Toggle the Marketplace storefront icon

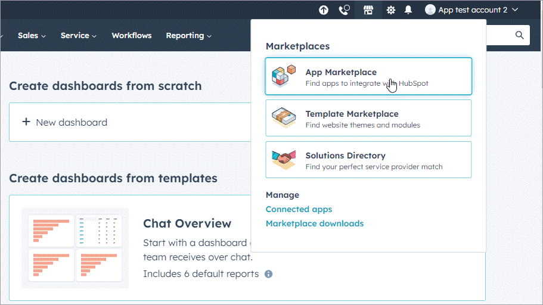click(368, 10)
